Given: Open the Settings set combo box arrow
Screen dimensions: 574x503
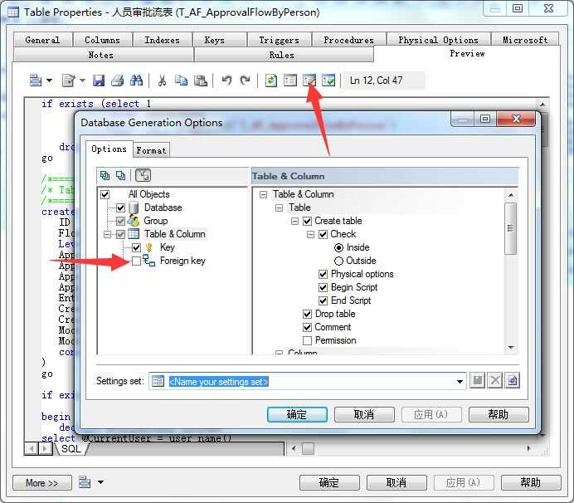Looking at the screenshot, I should click(460, 381).
